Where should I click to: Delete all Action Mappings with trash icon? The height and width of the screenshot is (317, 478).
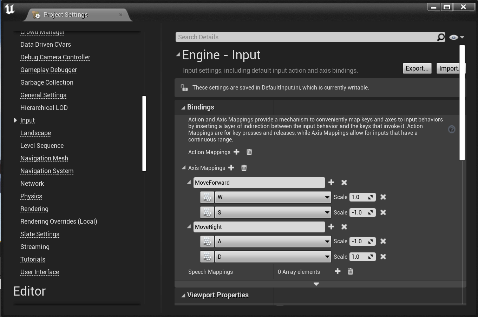[249, 152]
